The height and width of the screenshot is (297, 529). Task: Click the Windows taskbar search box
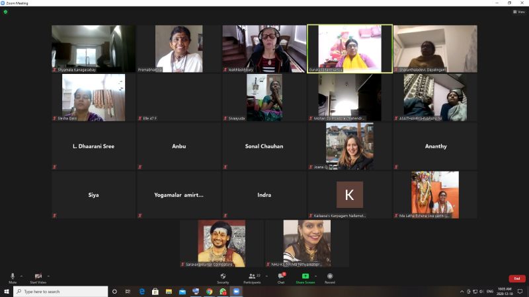pyautogui.click(x=61, y=291)
